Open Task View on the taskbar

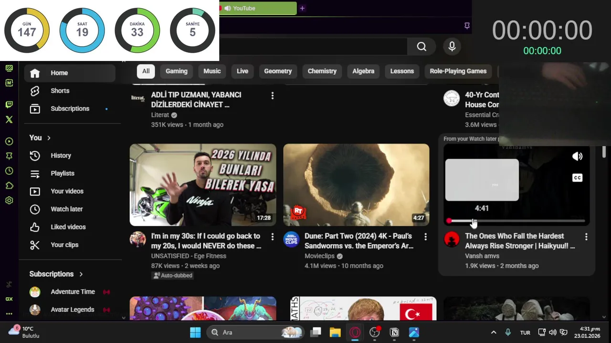pyautogui.click(x=316, y=333)
